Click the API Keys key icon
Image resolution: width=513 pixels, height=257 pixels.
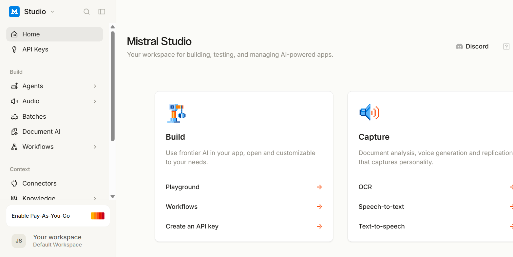point(14,49)
